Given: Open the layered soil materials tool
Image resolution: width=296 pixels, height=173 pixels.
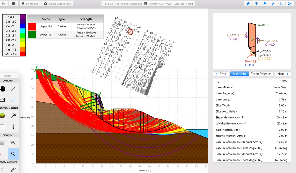Looking at the screenshot, I should click(x=2, y=116).
